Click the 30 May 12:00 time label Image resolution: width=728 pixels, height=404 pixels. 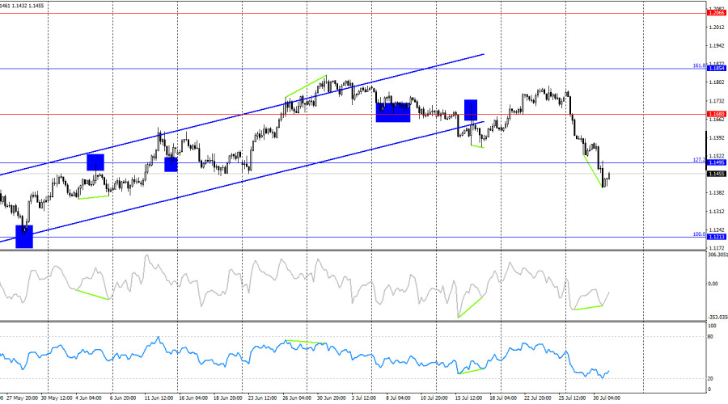point(57,398)
